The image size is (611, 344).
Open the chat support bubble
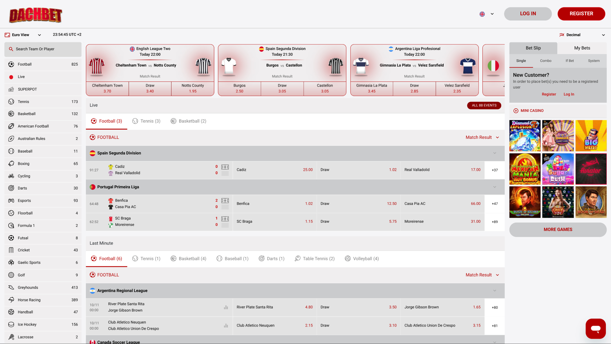596,328
